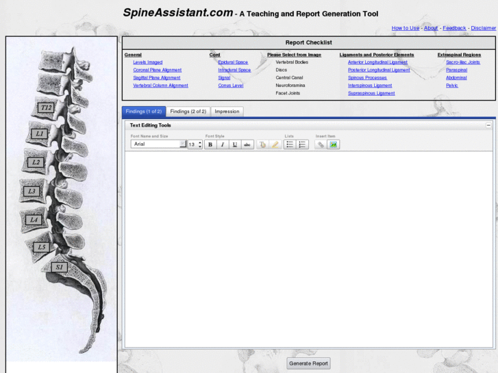
Task: Select the Abdominal link
Action: tap(456, 77)
